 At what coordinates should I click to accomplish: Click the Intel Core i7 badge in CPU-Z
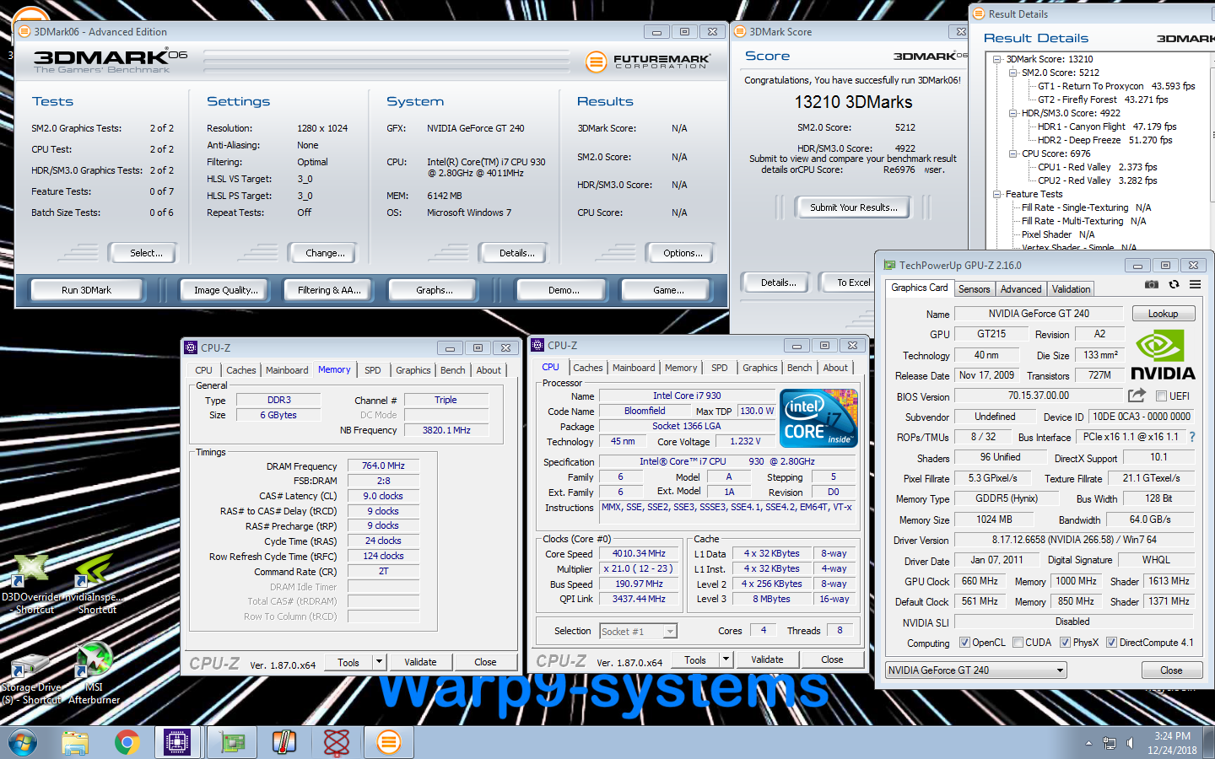818,417
